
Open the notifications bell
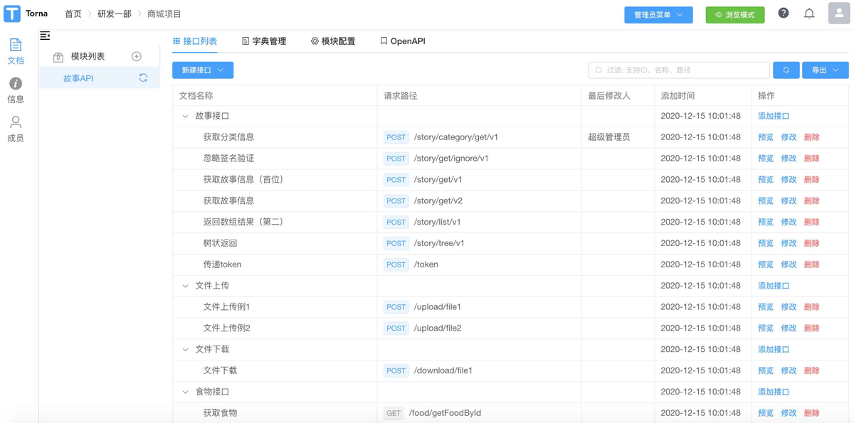[809, 14]
